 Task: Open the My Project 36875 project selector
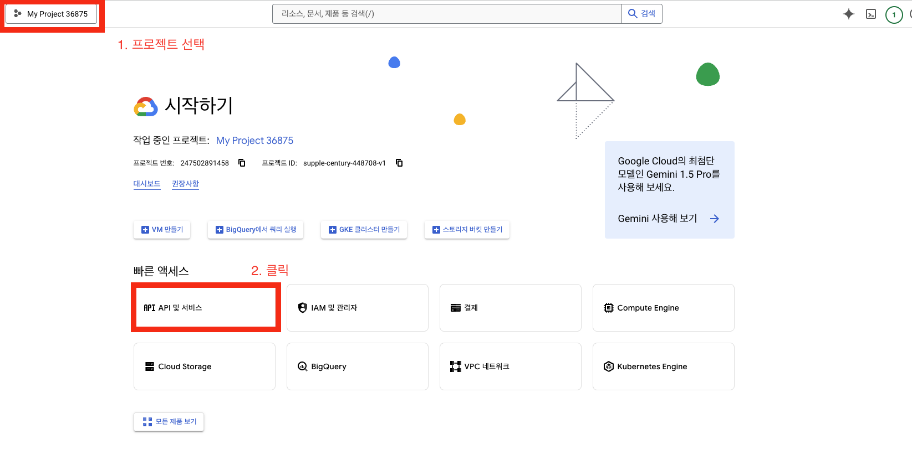(52, 14)
